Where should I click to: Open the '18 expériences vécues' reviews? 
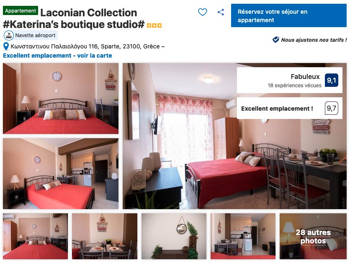pyautogui.click(x=294, y=85)
